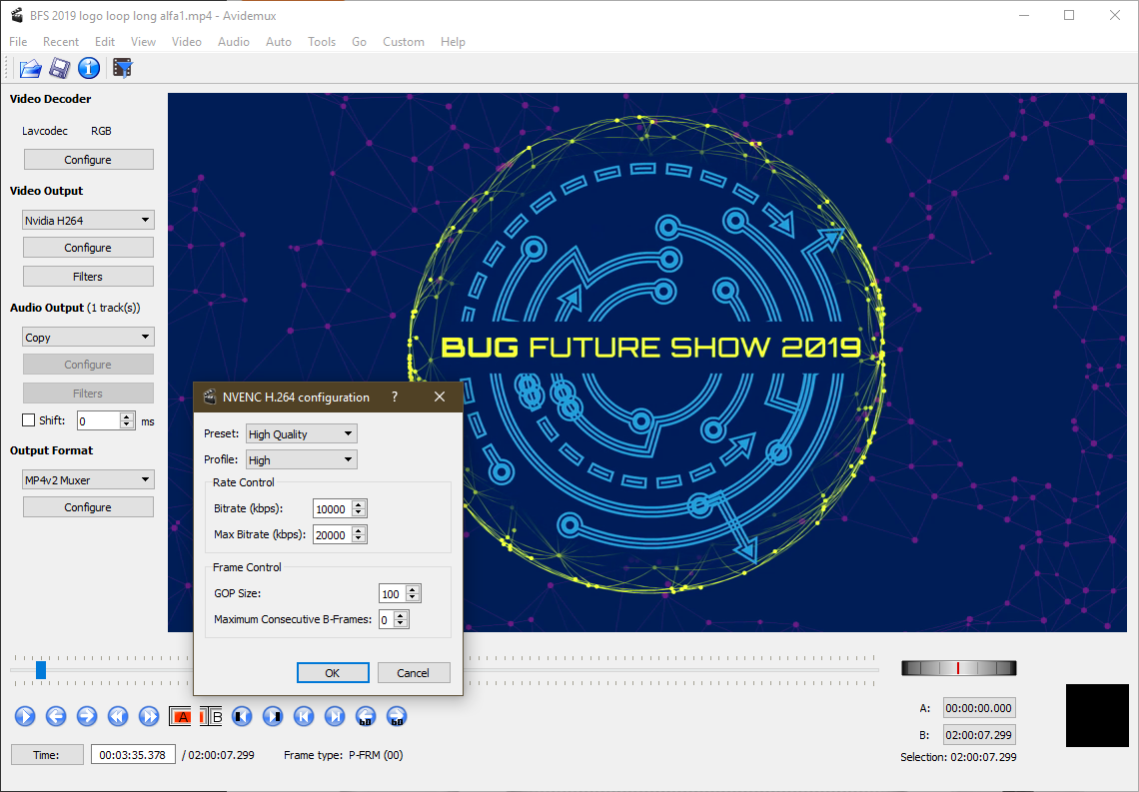Open the Video Output codec dropdown
This screenshot has width=1139, height=792.
(x=88, y=220)
